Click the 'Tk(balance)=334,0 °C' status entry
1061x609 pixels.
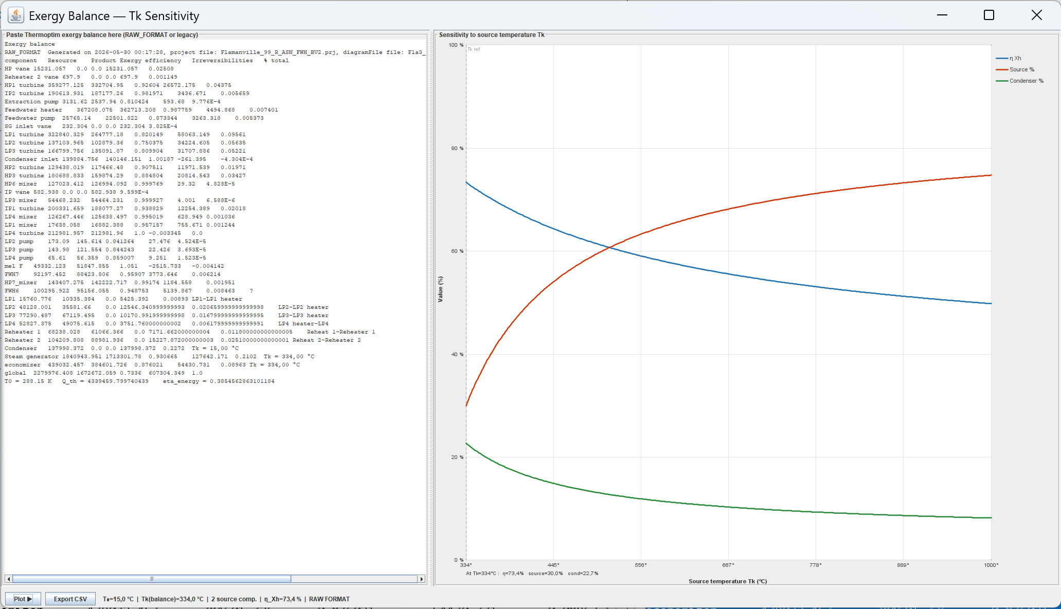[x=172, y=599]
